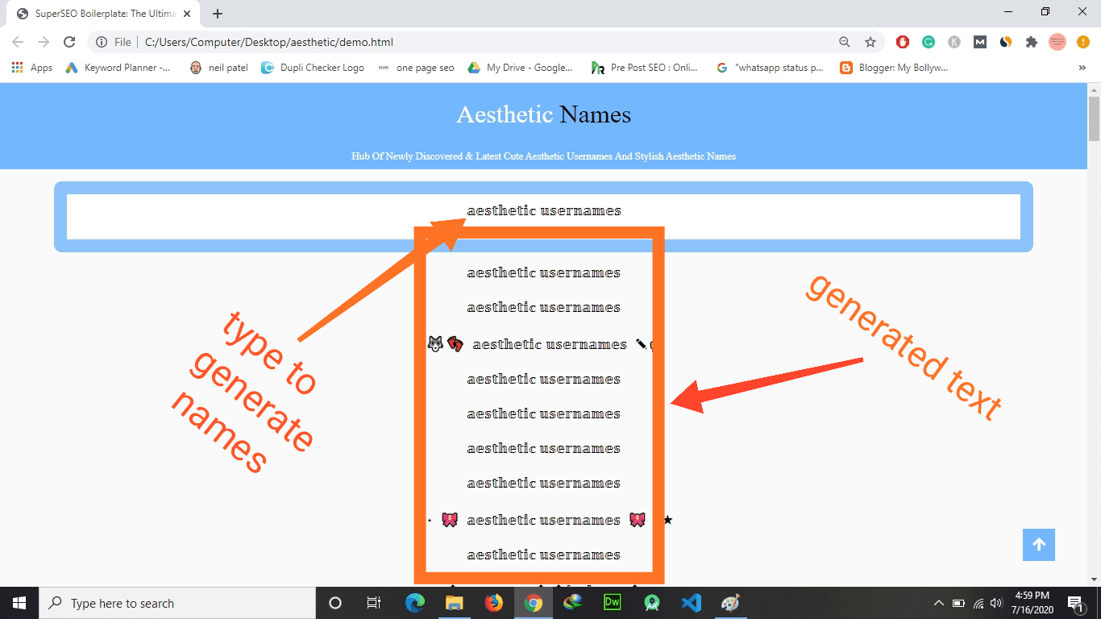Focus the aesthetic usernames text input box
The image size is (1101, 619).
click(544, 217)
